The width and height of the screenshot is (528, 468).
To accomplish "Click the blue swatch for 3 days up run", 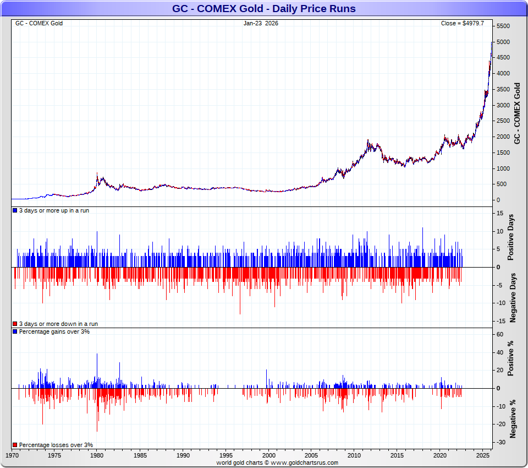I will coord(15,211).
